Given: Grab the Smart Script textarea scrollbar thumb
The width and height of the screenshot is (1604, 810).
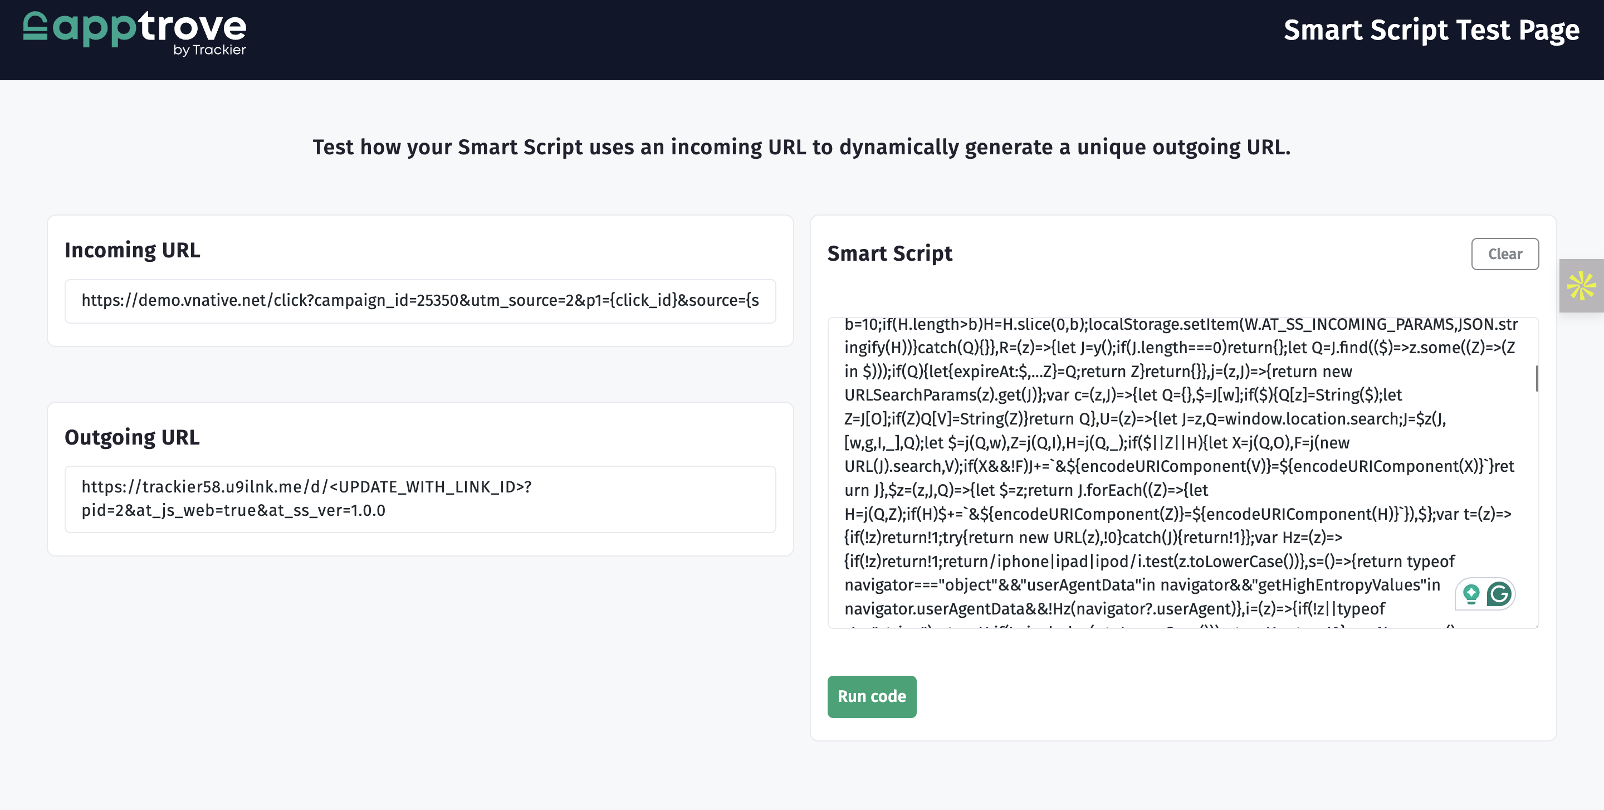Looking at the screenshot, I should [x=1536, y=378].
